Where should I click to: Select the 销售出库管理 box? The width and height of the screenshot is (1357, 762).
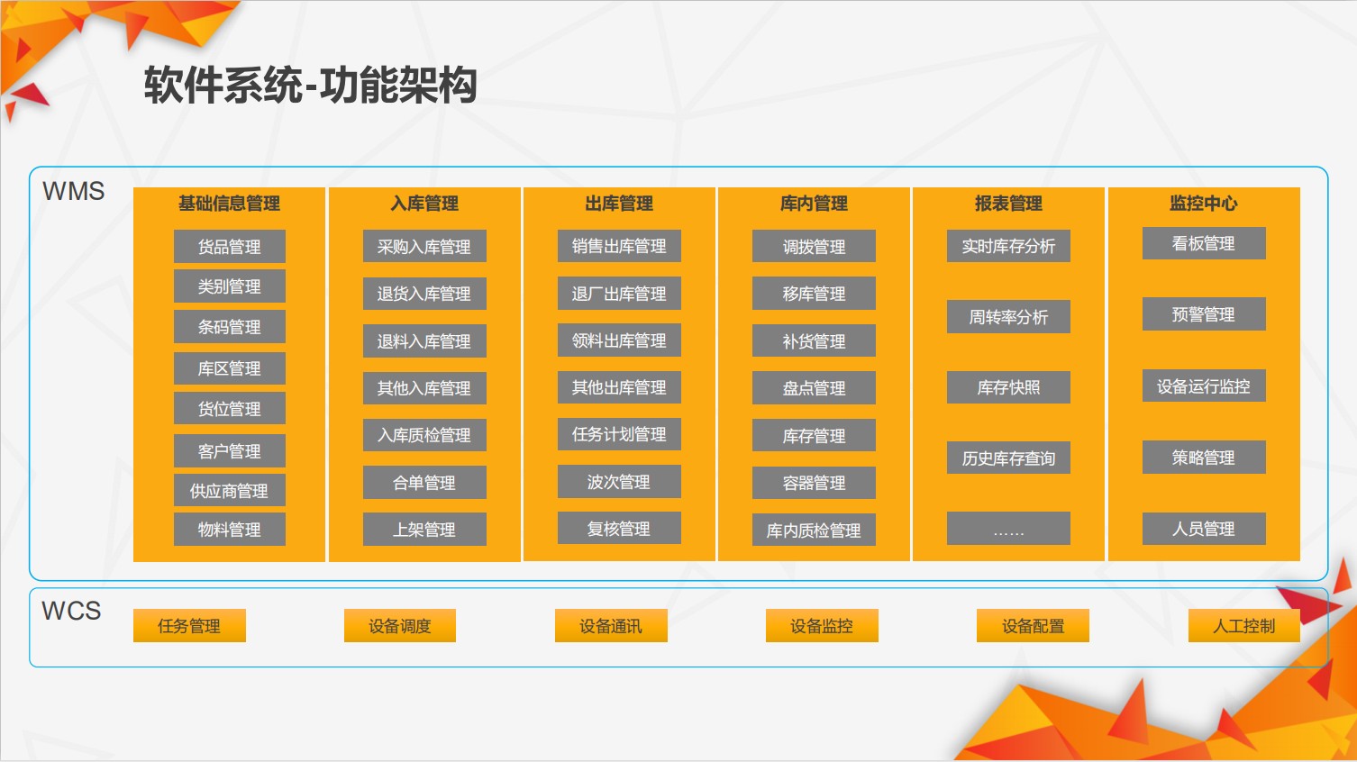(619, 246)
